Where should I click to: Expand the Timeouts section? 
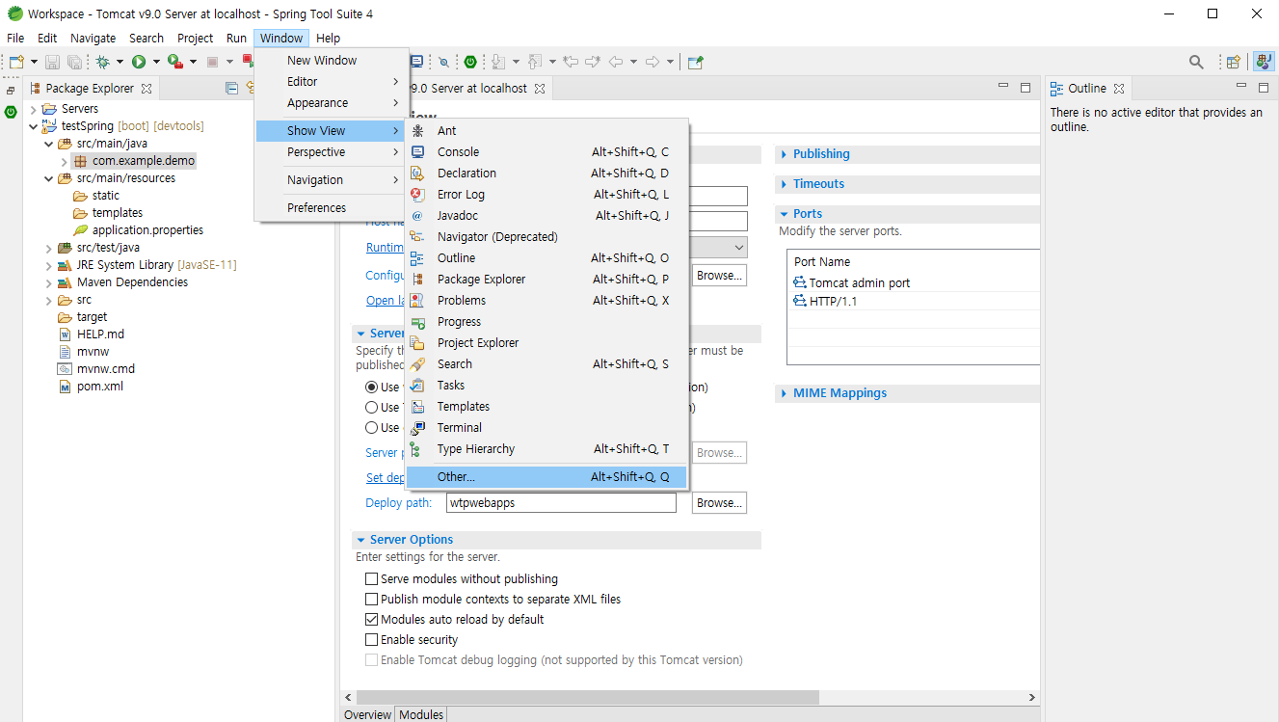pyautogui.click(x=784, y=184)
